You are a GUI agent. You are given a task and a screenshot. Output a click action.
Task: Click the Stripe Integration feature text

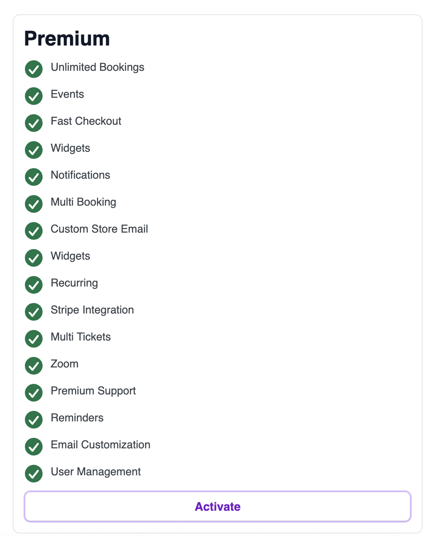click(x=92, y=310)
